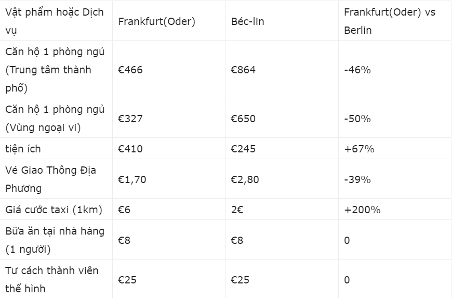Select the -50% cell
The width and height of the screenshot is (452, 298).
(x=357, y=119)
